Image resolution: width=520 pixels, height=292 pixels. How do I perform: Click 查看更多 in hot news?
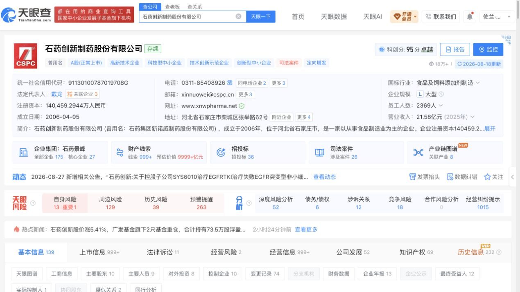point(306,229)
